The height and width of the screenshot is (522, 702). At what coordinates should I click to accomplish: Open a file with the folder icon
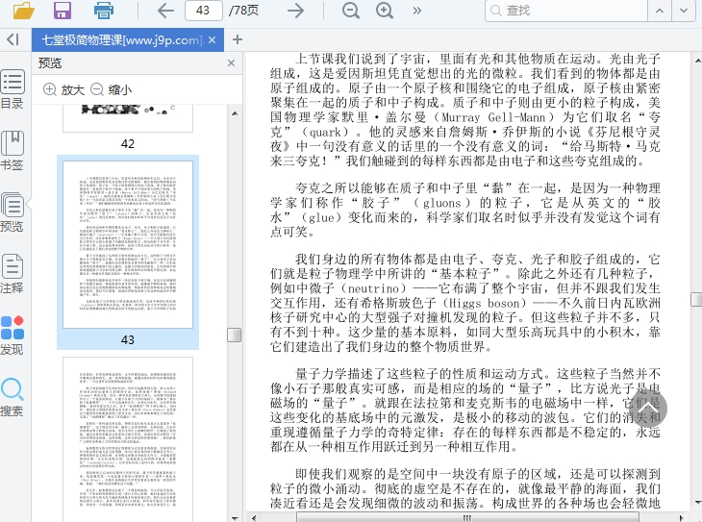(24, 11)
